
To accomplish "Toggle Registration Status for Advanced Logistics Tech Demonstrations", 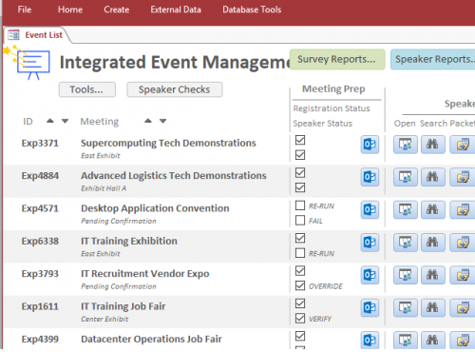I will [300, 172].
